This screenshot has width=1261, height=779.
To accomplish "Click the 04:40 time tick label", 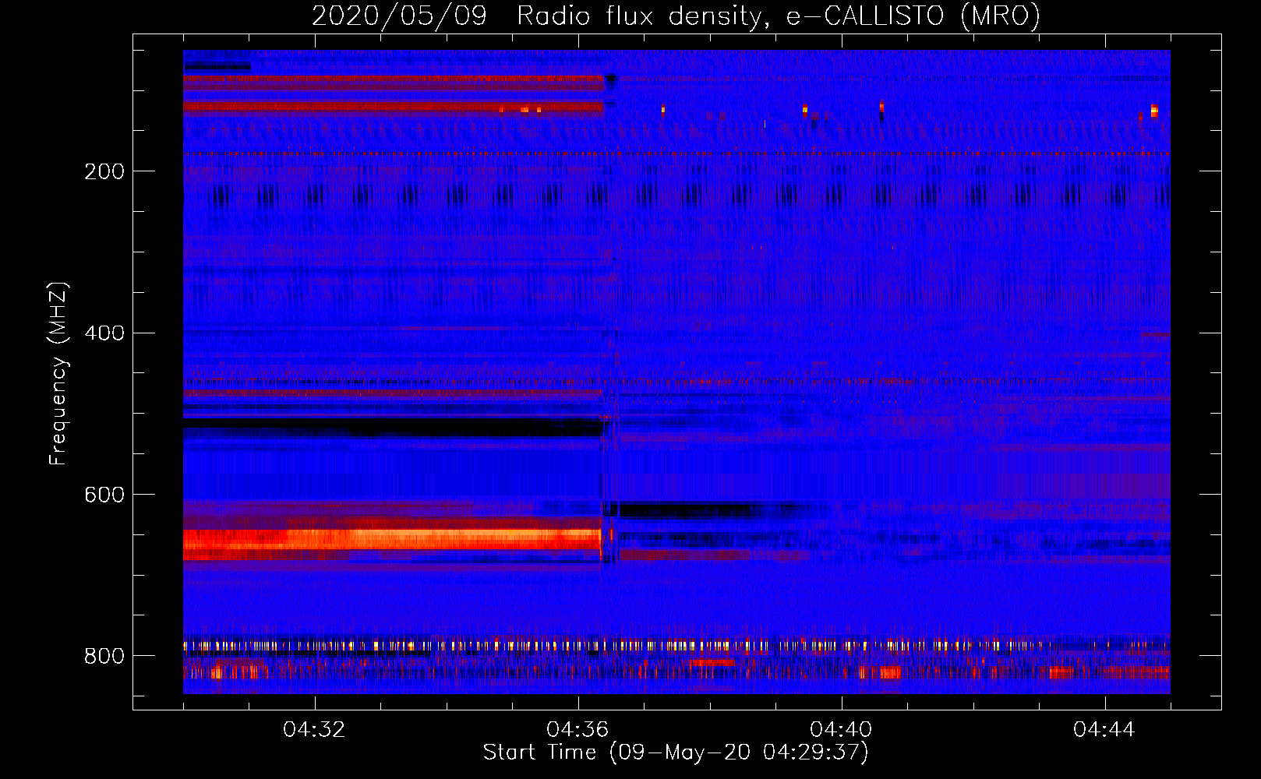I will click(x=841, y=730).
